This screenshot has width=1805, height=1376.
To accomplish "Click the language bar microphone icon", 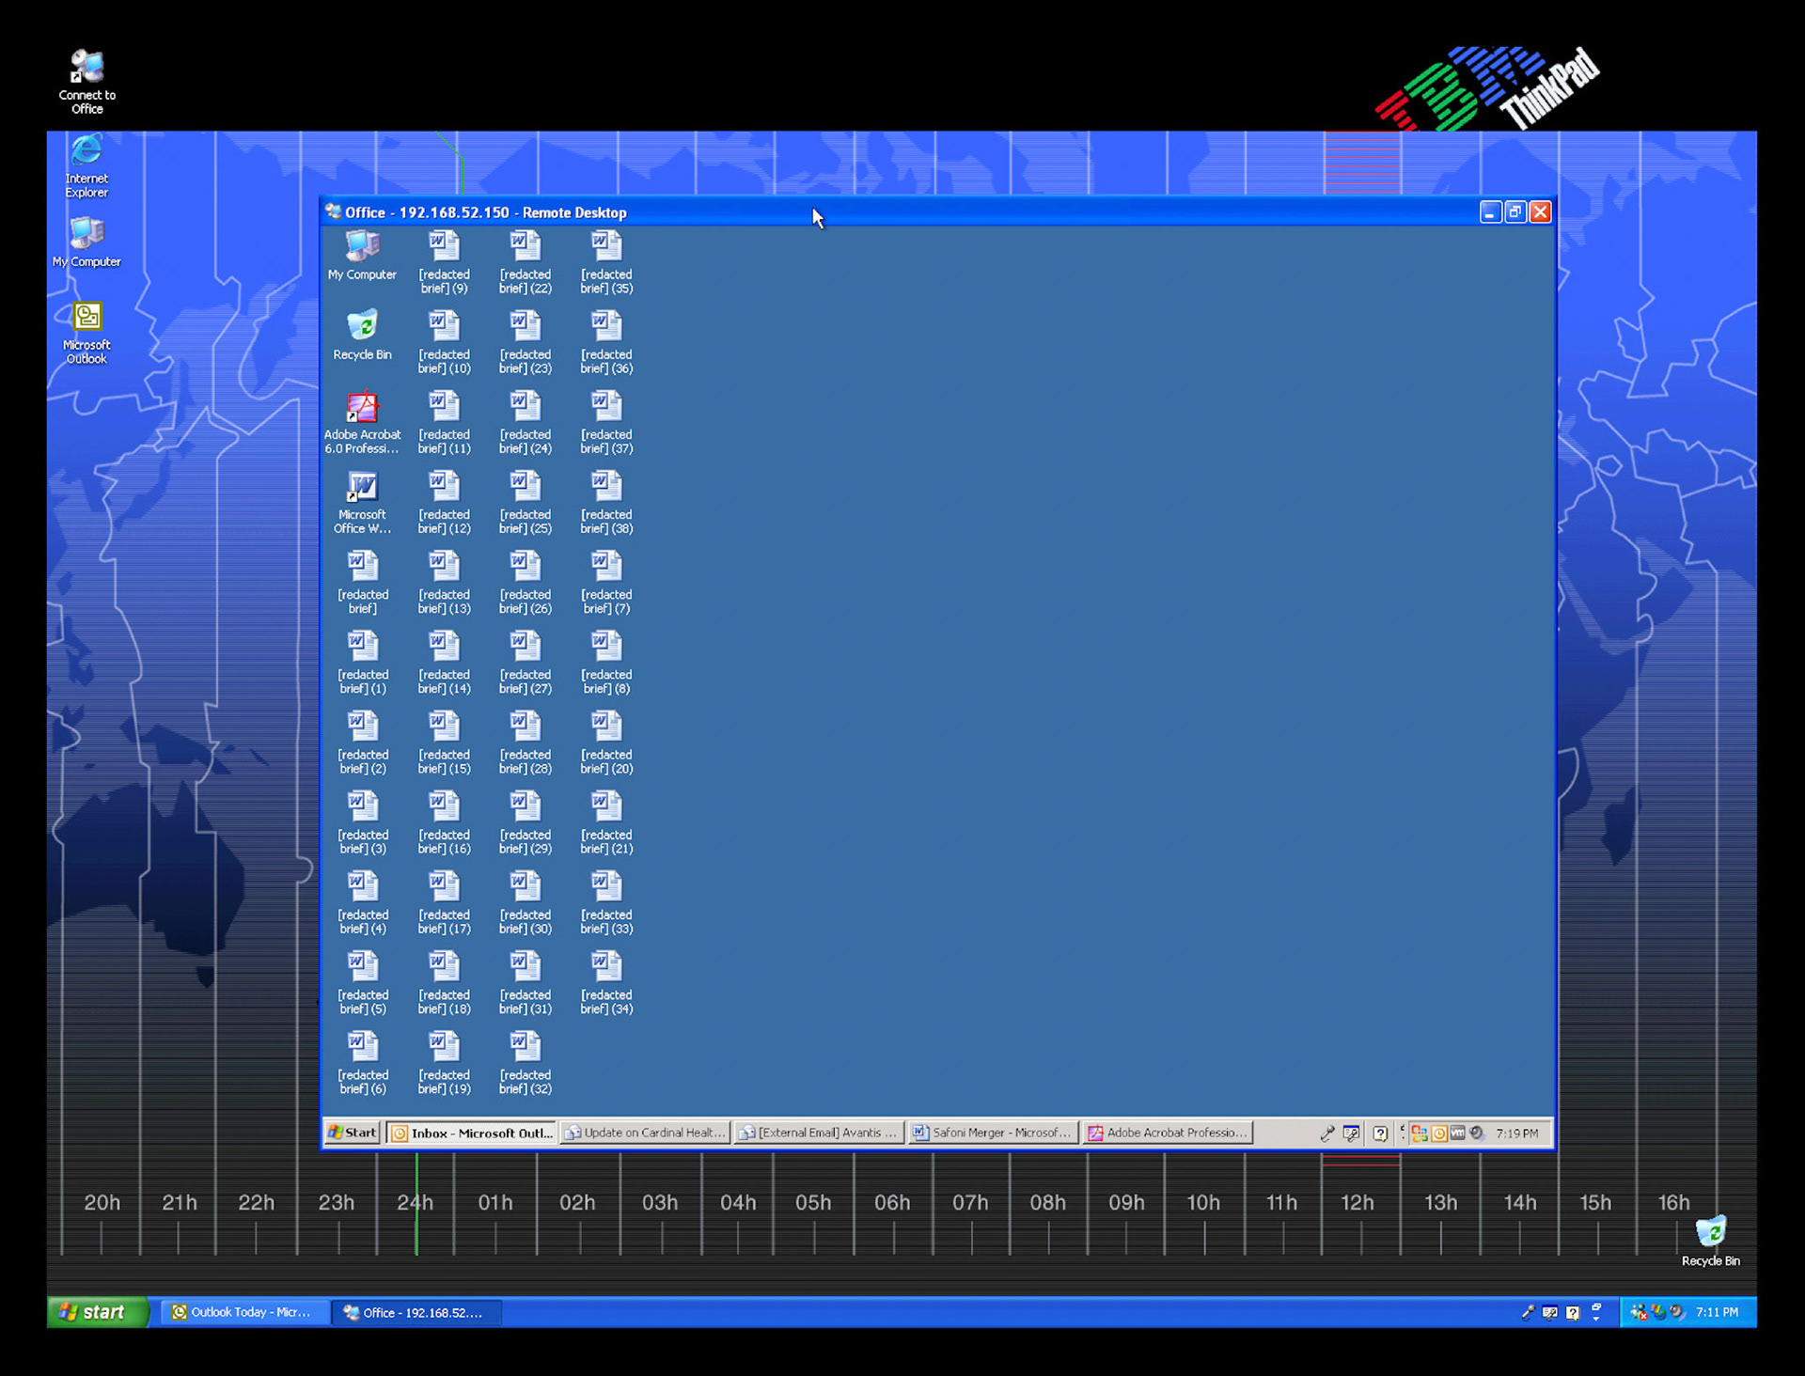I will (x=1527, y=1313).
